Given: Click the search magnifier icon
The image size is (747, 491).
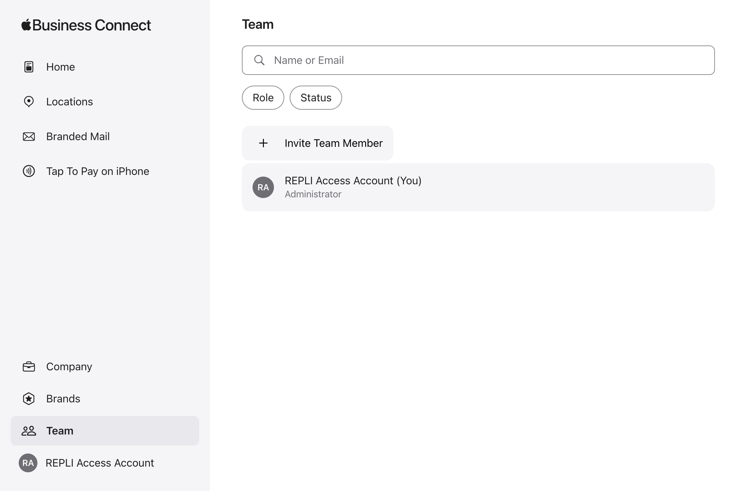Looking at the screenshot, I should 259,60.
